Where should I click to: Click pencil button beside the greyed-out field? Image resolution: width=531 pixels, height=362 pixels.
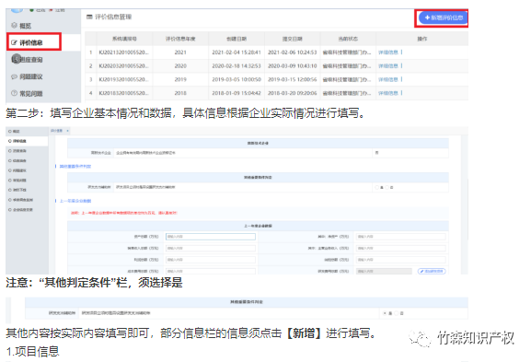coord(432,271)
